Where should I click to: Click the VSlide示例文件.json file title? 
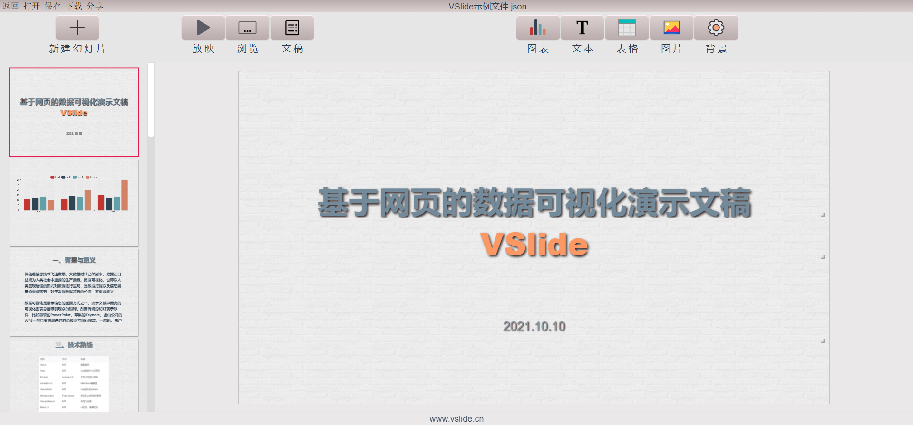(487, 7)
